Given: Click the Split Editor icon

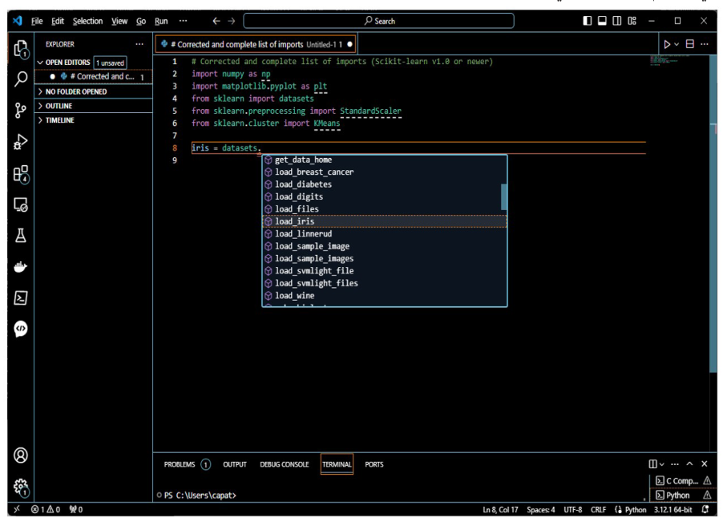Looking at the screenshot, I should (690, 43).
